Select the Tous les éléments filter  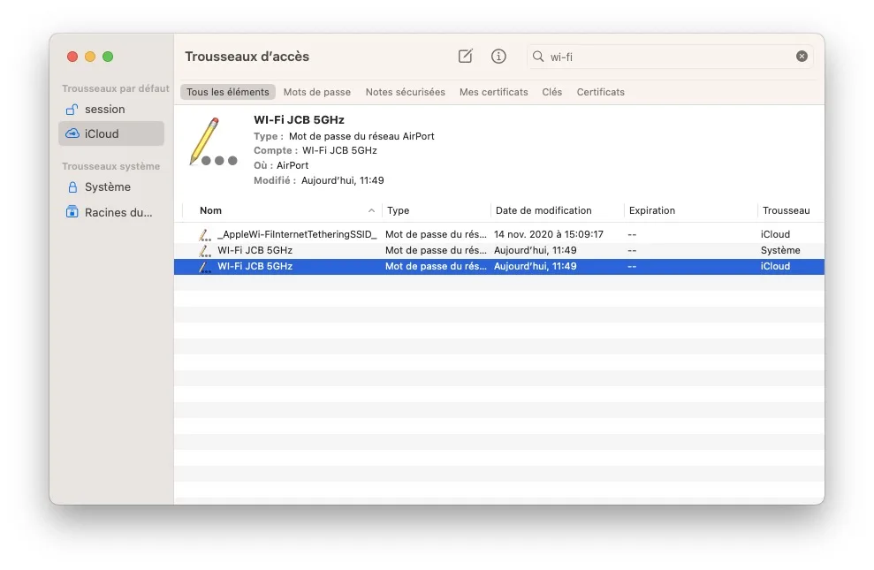tap(227, 92)
